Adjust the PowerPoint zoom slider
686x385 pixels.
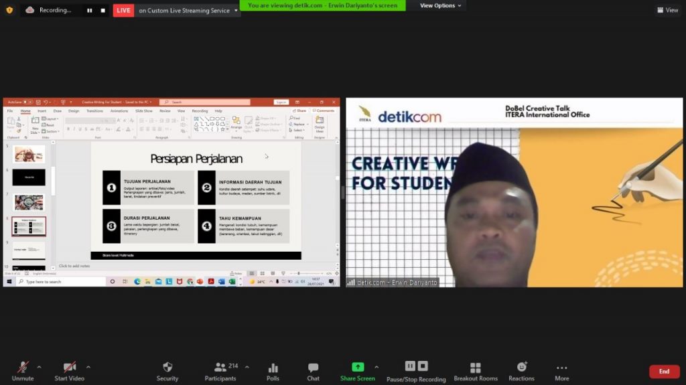click(308, 273)
